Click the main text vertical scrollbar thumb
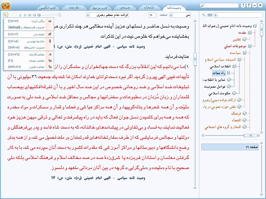 [195, 59]
